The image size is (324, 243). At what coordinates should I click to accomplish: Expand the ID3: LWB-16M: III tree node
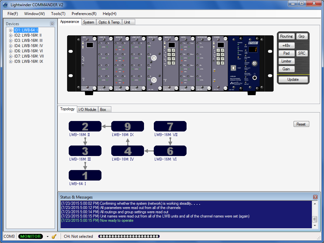10,41
